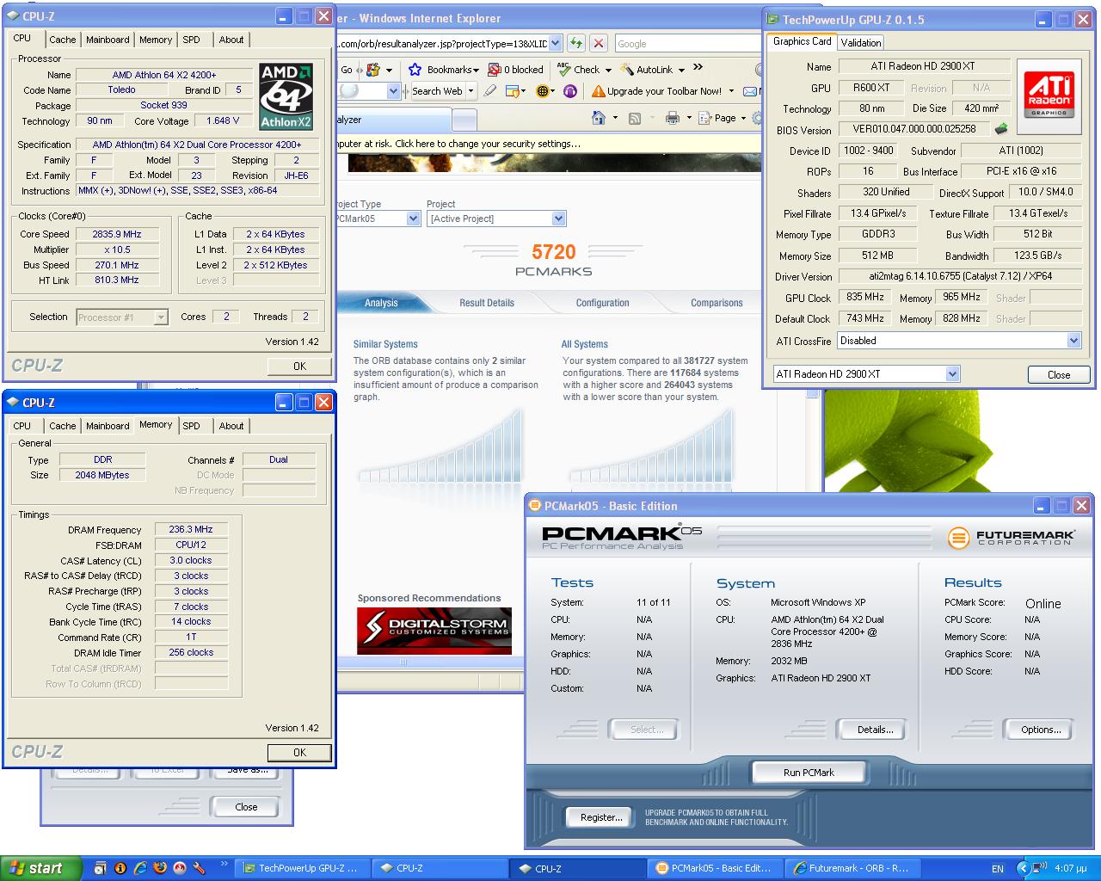1101x881 pixels.
Task: Click the highlighter pen icon in toolbar
Action: tap(490, 90)
